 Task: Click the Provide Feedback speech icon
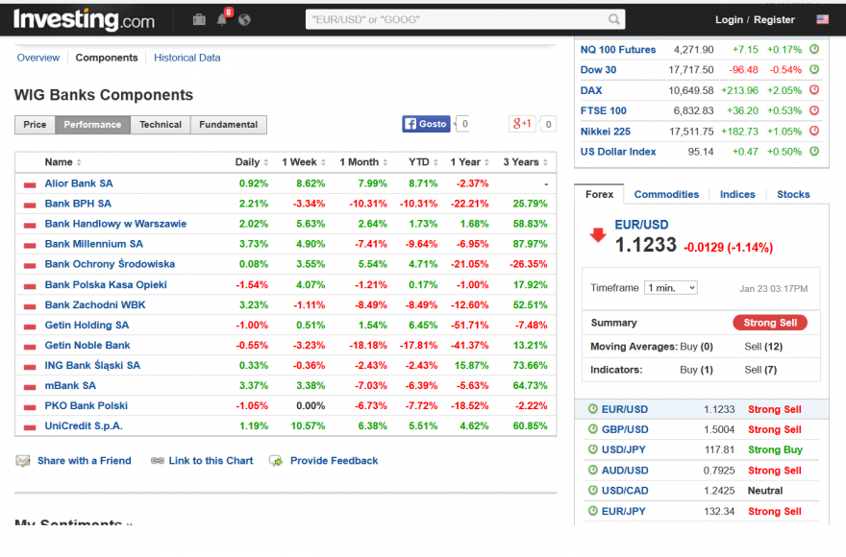(276, 460)
